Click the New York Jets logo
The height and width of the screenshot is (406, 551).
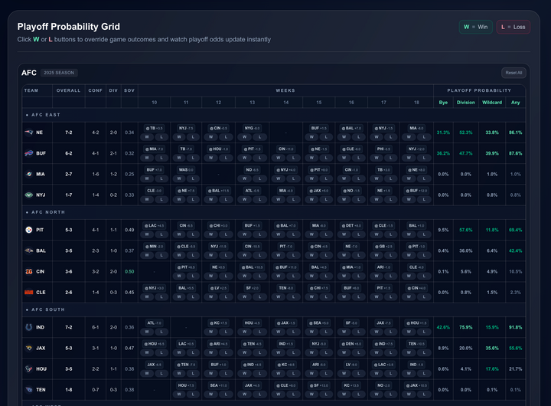[x=29, y=195]
